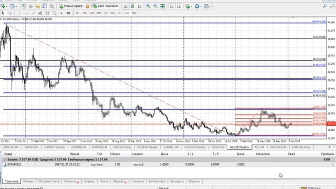Expand the Templates dropdown arrow
Screen dimensions: 336x189
[x=210, y=6]
